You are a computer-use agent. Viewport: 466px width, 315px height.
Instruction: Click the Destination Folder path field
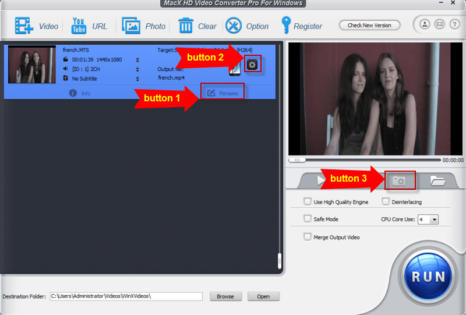coord(126,296)
